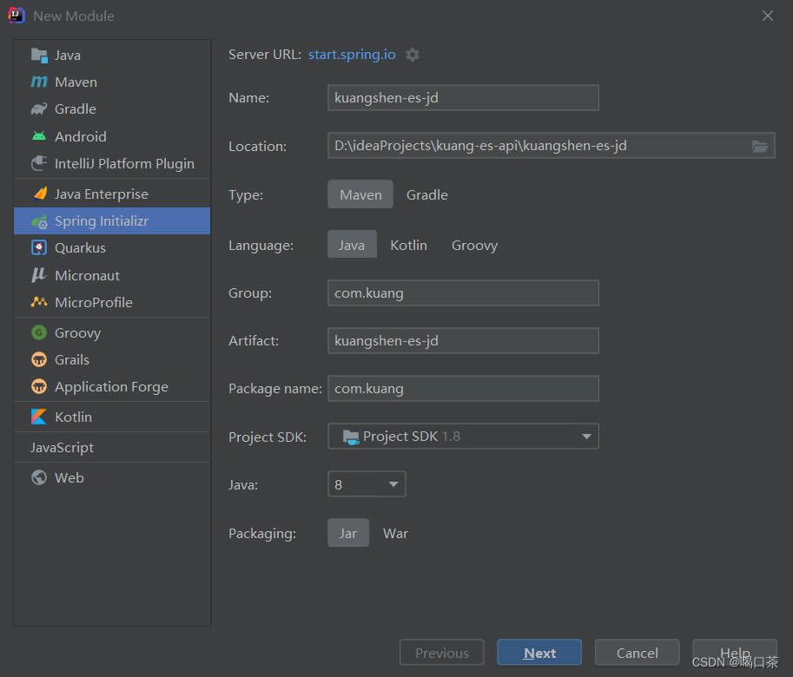
Task: Focus the Package name field
Action: pos(463,388)
